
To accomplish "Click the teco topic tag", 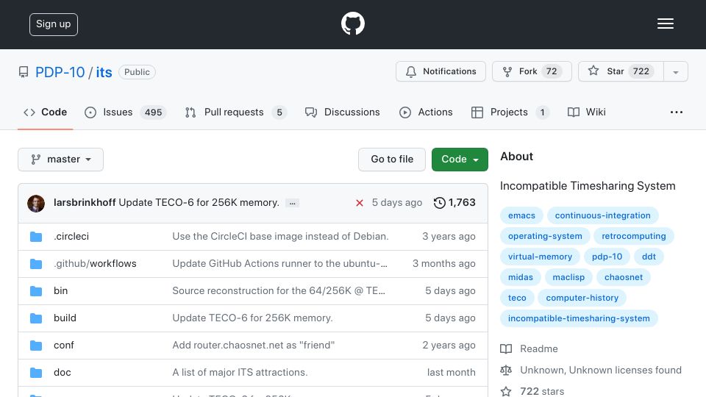I will tap(517, 298).
